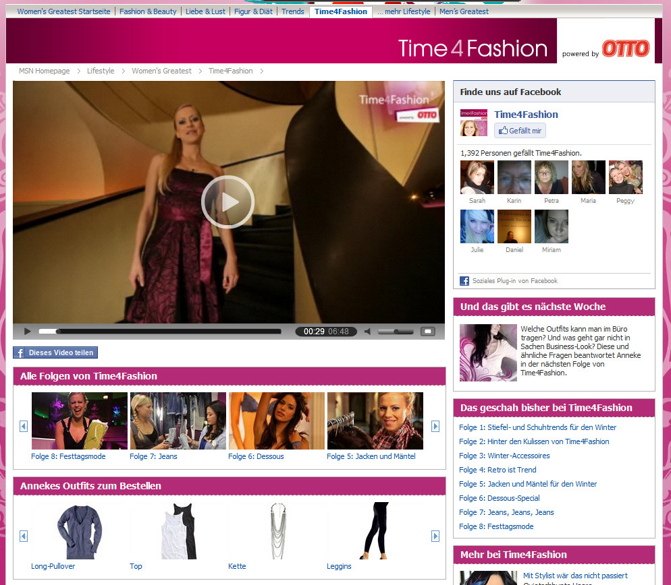Screen dimensions: 671x585
Task: Open the 'Fashion & Beauty' nav tab
Action: 148,11
